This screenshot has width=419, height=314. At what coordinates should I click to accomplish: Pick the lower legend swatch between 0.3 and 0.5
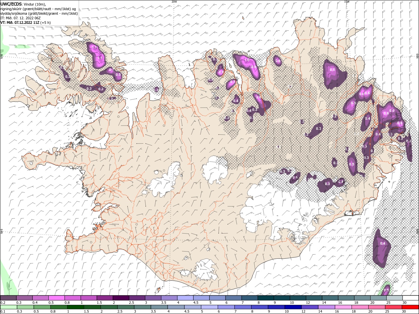point(26,307)
